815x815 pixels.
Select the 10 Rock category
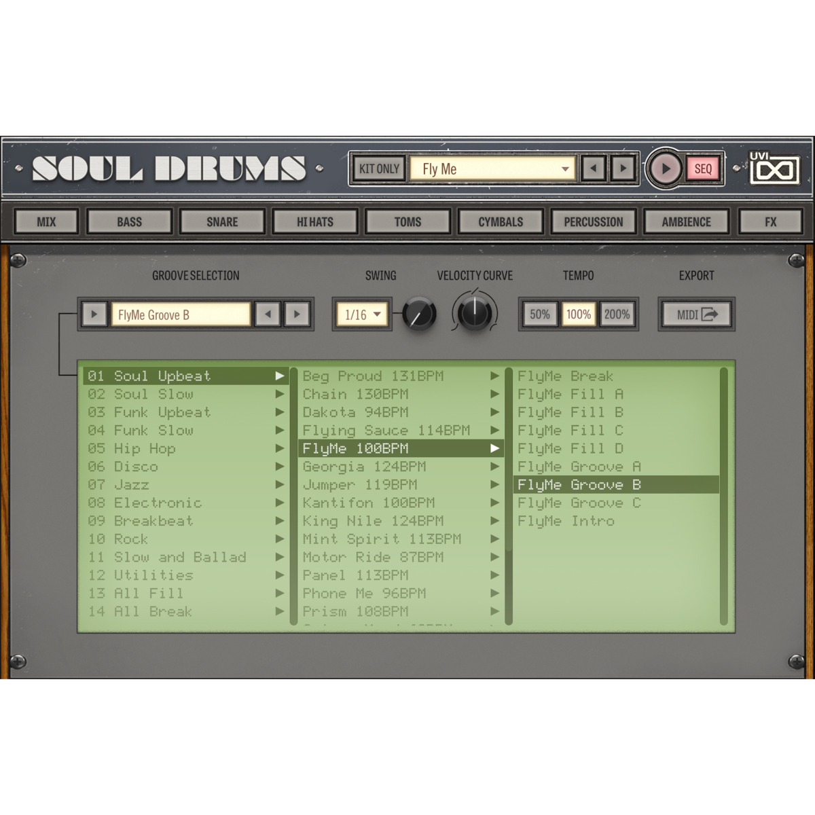click(x=186, y=539)
